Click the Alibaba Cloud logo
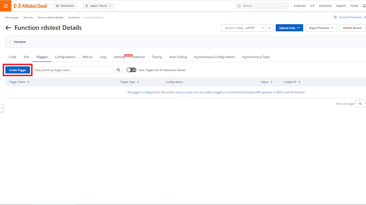The image size is (366, 205). [x=30, y=6]
